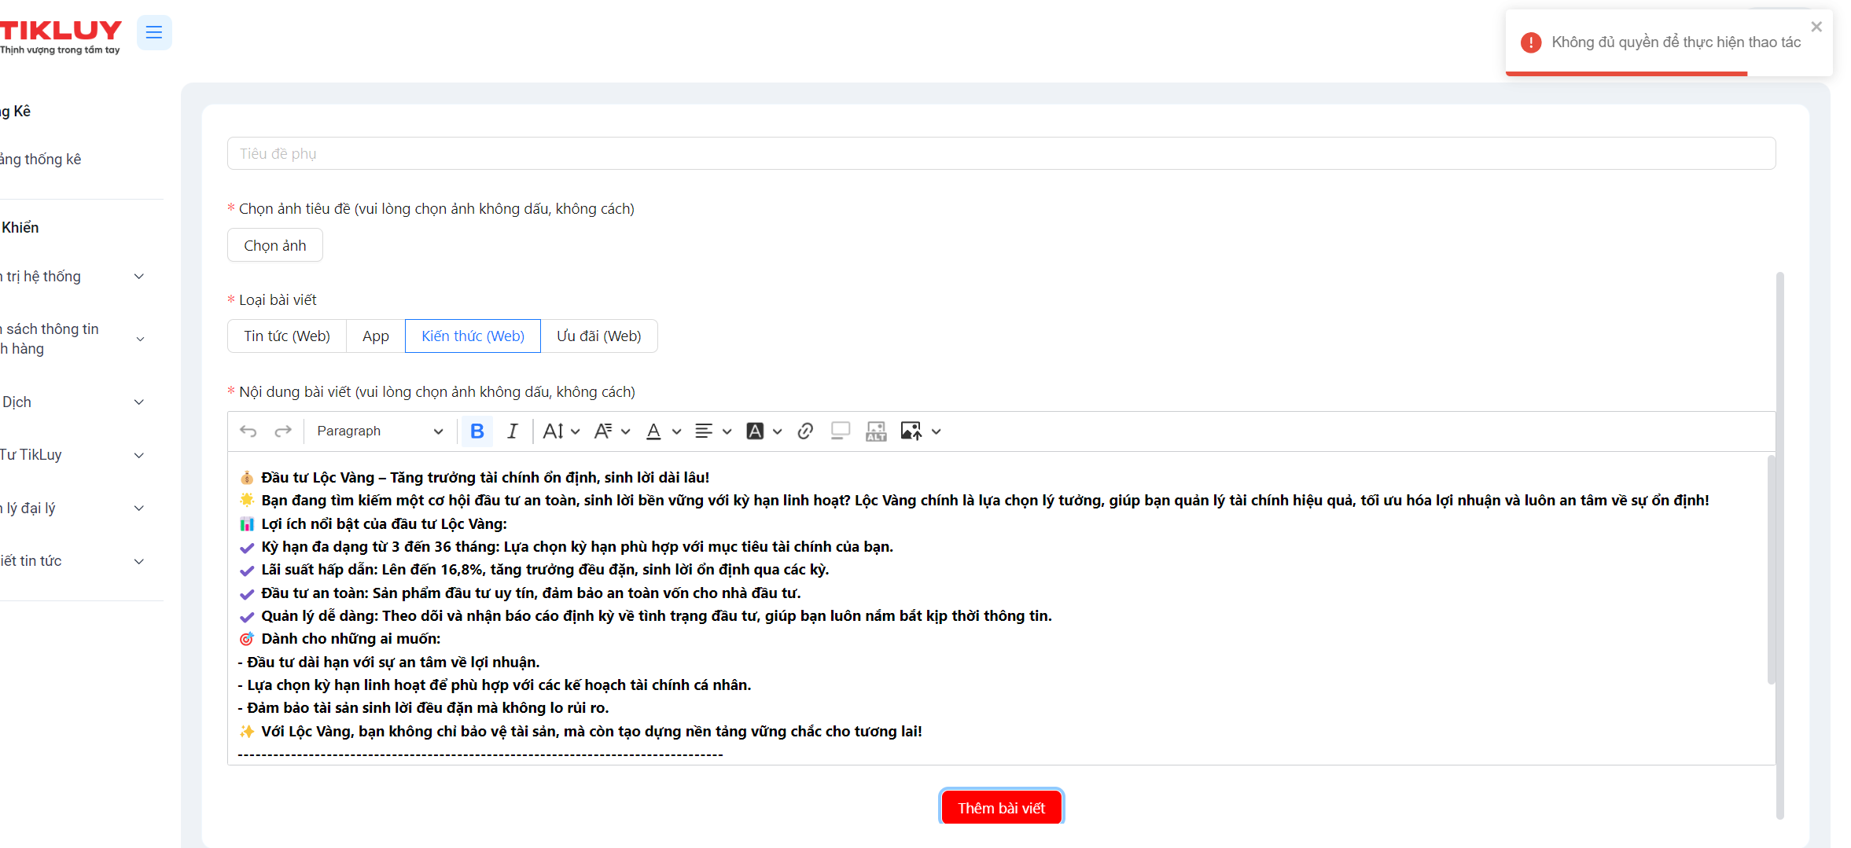The width and height of the screenshot is (1851, 848).
Task: Toggle bold formatting in the editor
Action: click(477, 431)
